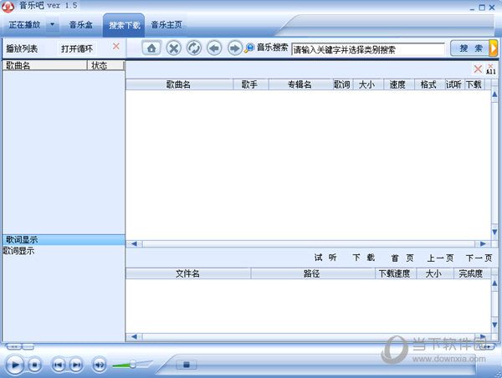Click the volume slider handle
This screenshot has width=502, height=378.
(x=132, y=365)
